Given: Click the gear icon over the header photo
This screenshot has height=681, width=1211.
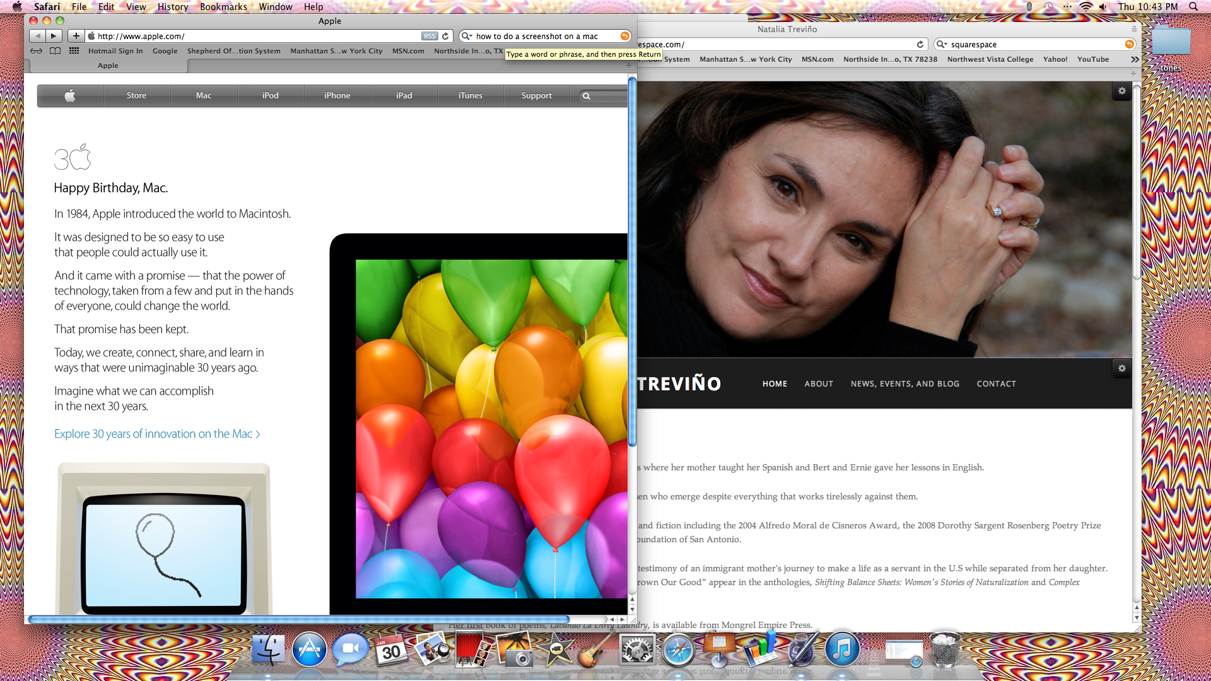Looking at the screenshot, I should [1121, 91].
